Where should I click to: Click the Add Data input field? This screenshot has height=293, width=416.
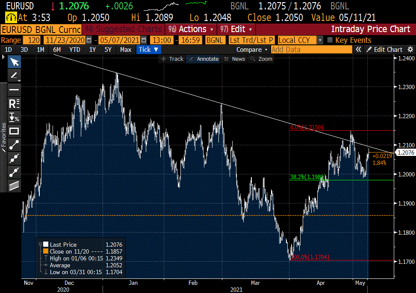[x=311, y=49]
